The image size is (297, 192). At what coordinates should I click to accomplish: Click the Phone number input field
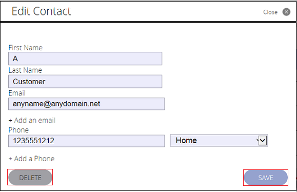pos(86,141)
